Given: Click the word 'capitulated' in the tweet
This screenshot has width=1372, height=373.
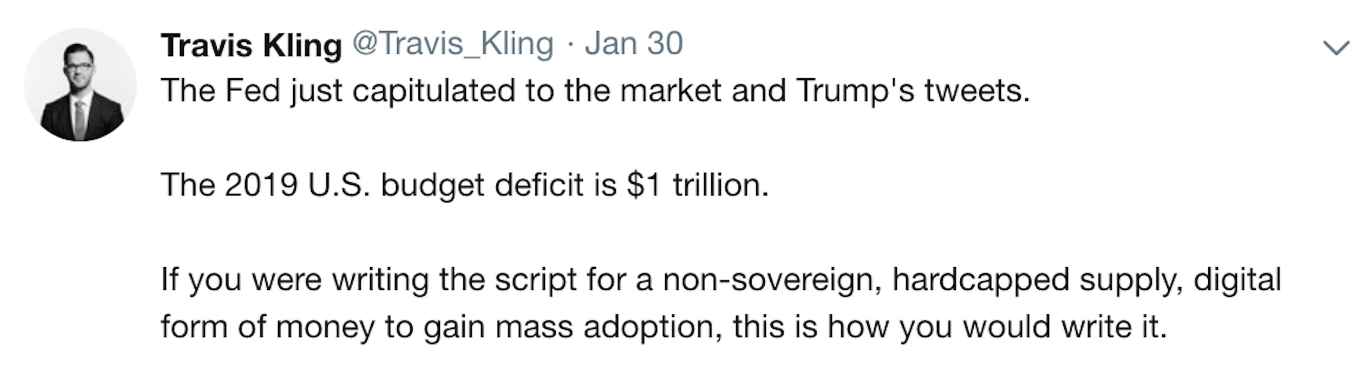Looking at the screenshot, I should [433, 91].
